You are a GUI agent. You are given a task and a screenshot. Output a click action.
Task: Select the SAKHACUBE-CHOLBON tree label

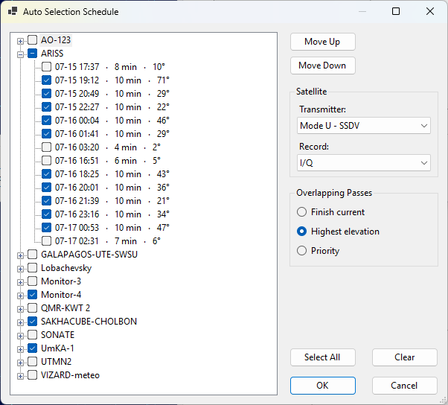[89, 322]
